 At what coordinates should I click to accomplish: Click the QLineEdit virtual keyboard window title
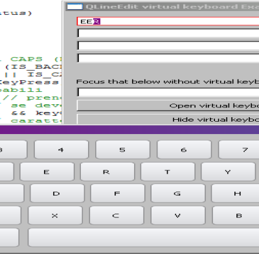coord(172,6)
